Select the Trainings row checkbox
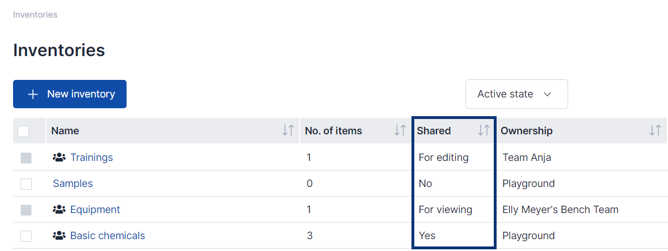 point(26,158)
